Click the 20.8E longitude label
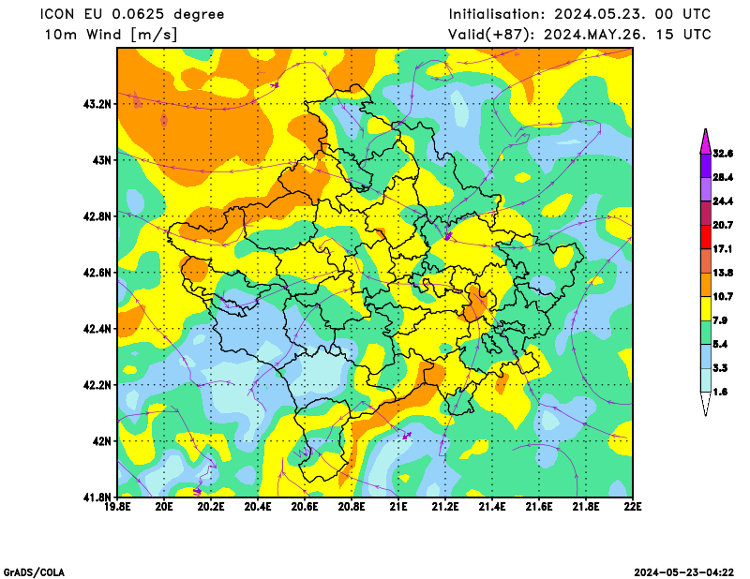Viewport: 750px width, 579px height. [x=352, y=506]
